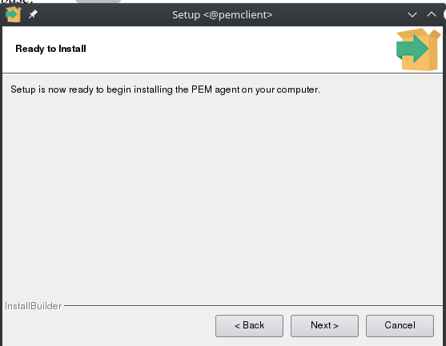Pin the Setup window on all desktops
The width and height of the screenshot is (446, 346).
pos(33,14)
